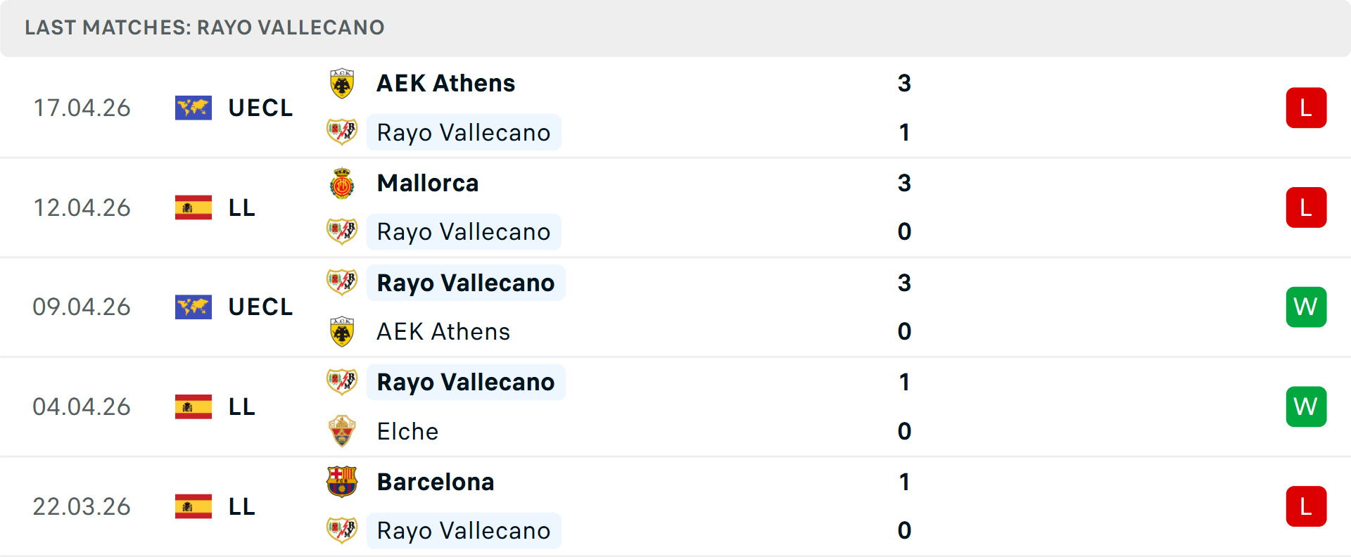Click the Spanish flag icon beside LL
This screenshot has height=557, width=1351.
193,207
